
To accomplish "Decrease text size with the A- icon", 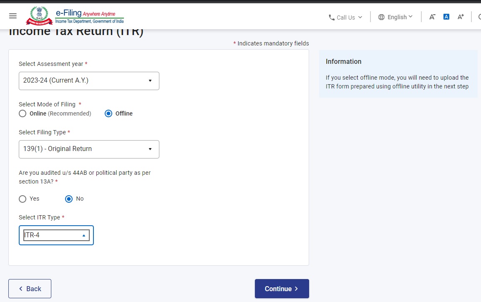I will pyautogui.click(x=433, y=16).
